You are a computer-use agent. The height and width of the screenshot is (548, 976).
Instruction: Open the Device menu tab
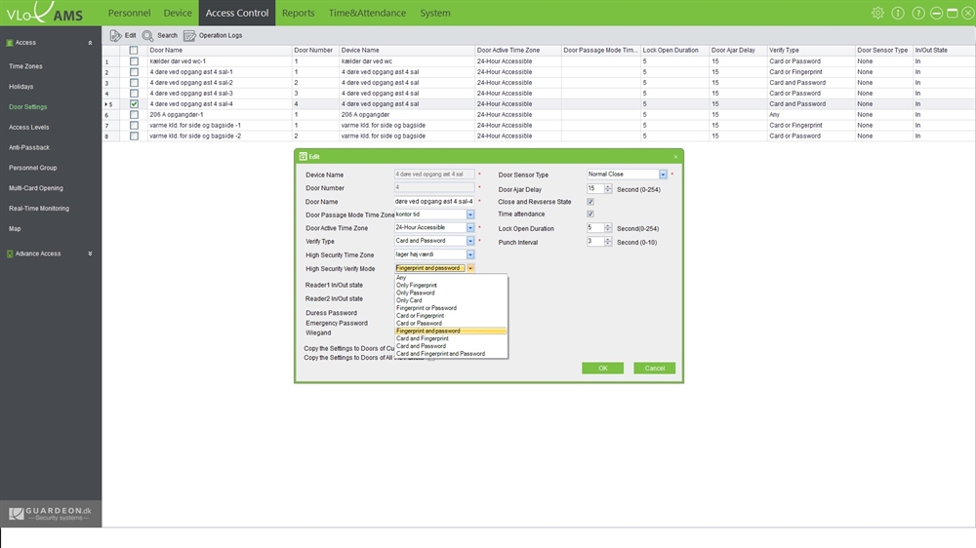178,13
